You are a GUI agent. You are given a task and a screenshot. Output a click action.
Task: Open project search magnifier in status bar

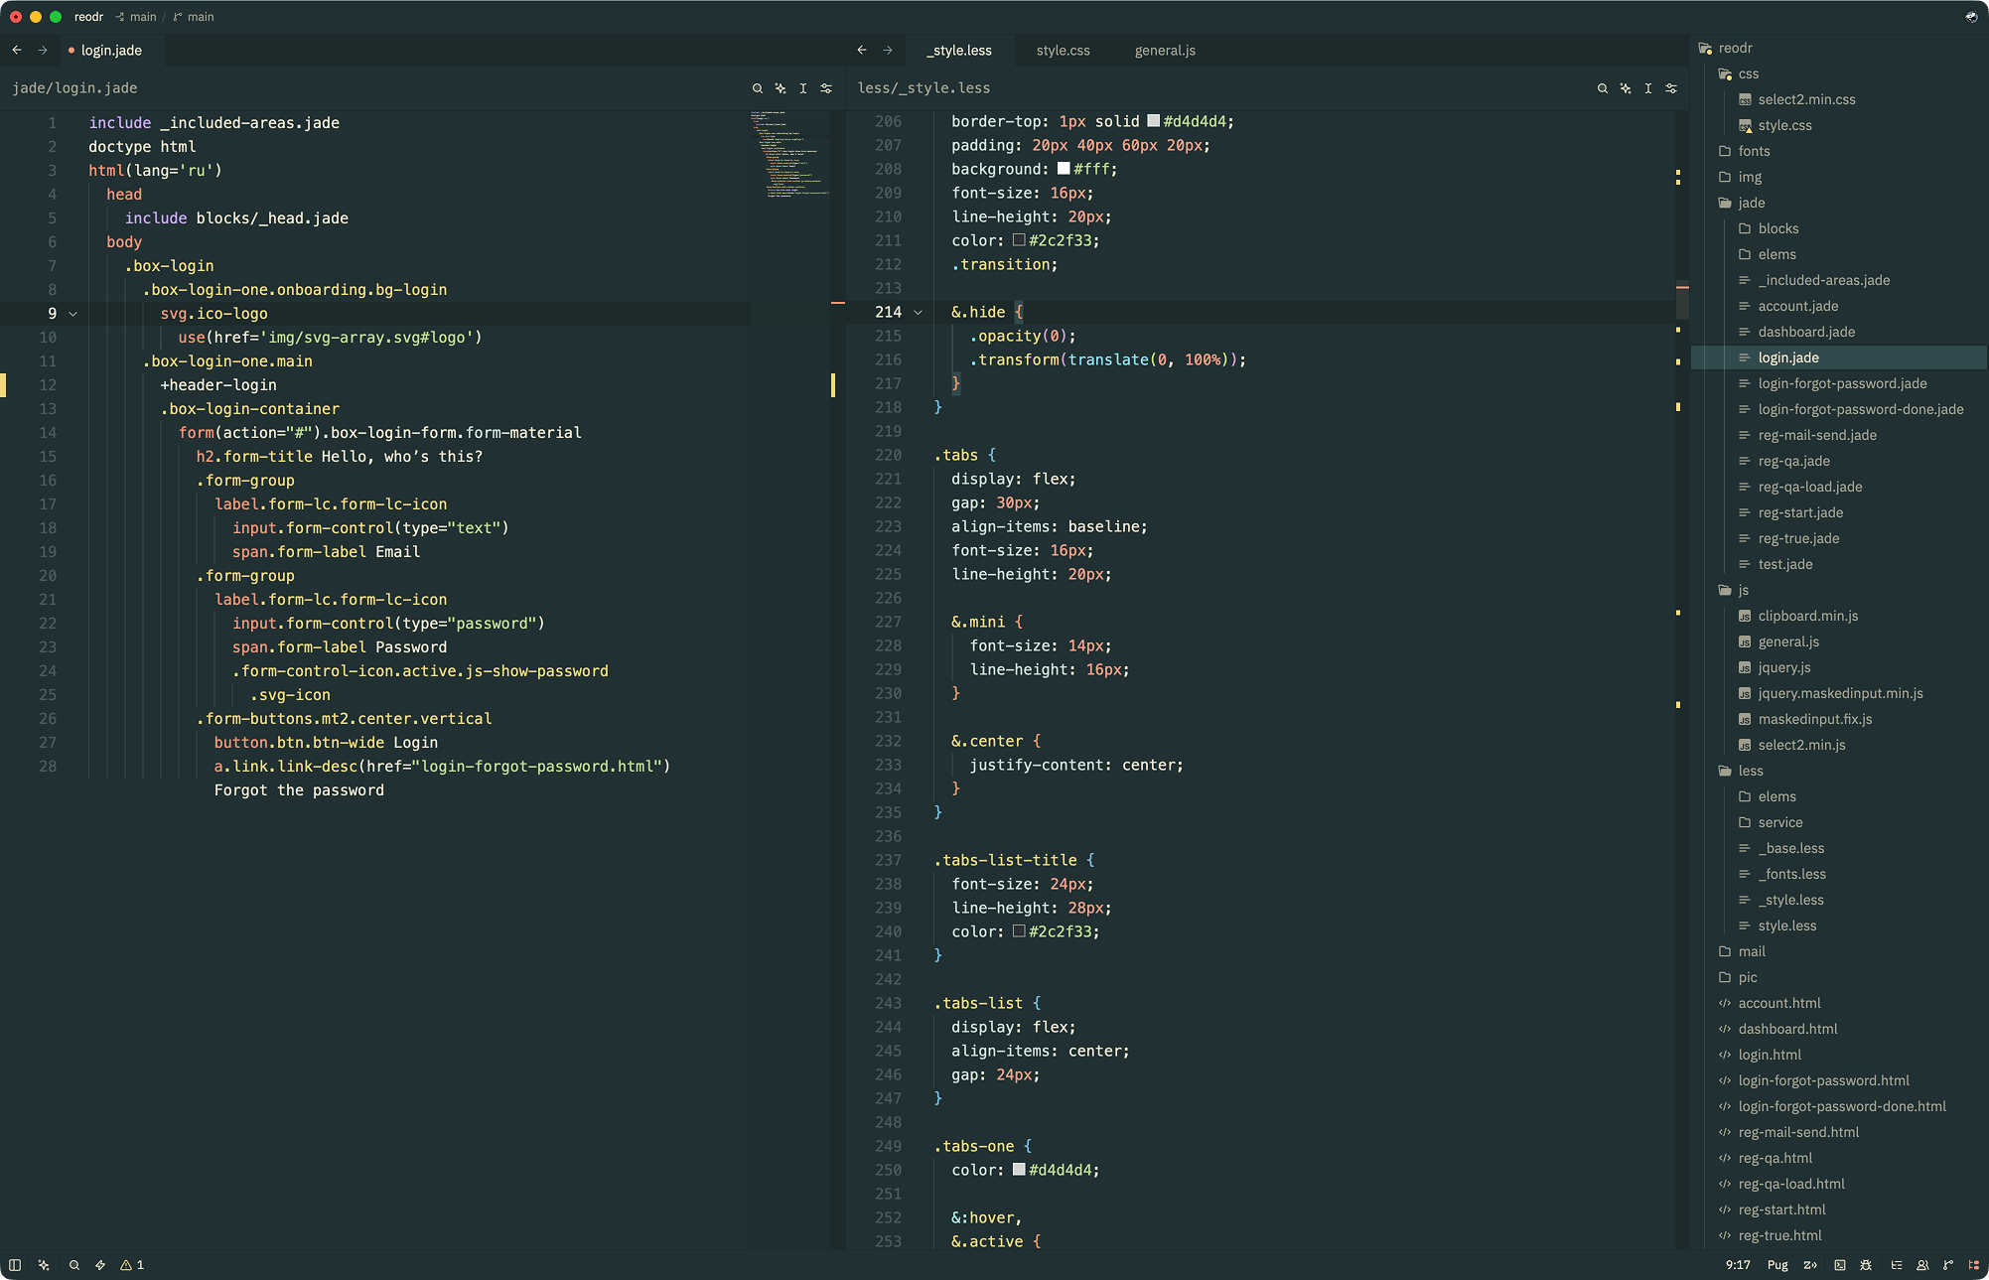(x=74, y=1265)
